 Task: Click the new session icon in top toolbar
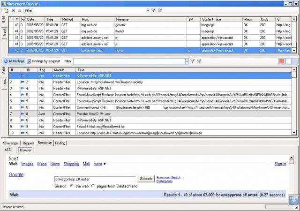(x=6, y=10)
